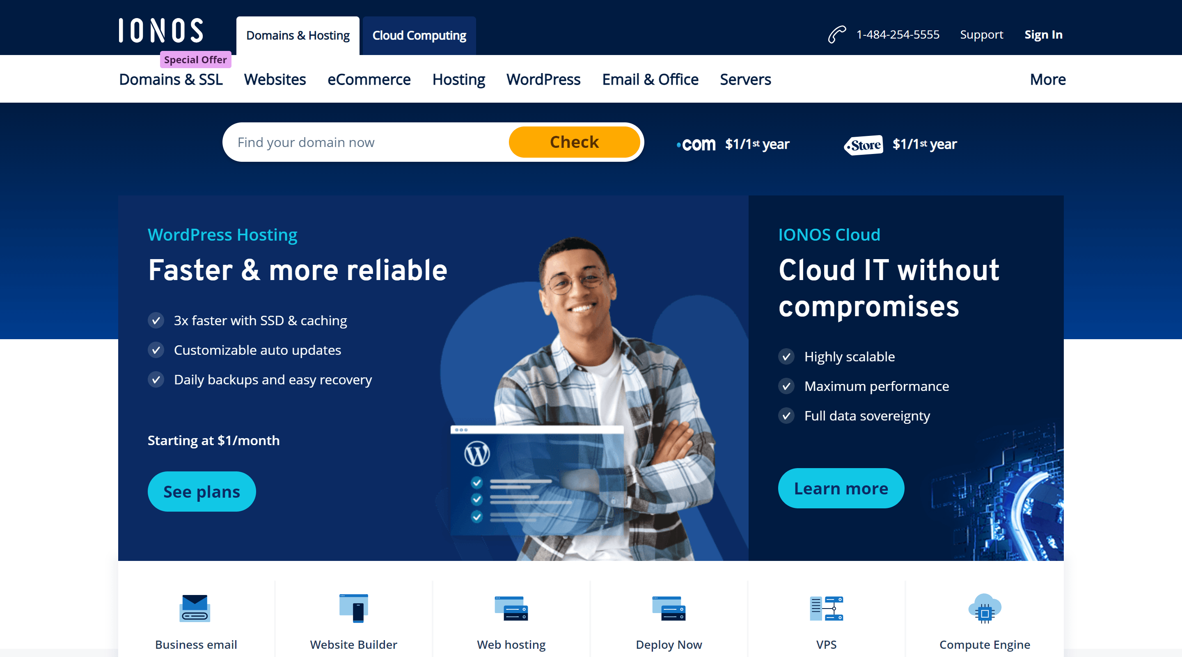
Task: Switch to the Cloud Computing tab
Action: coord(419,35)
